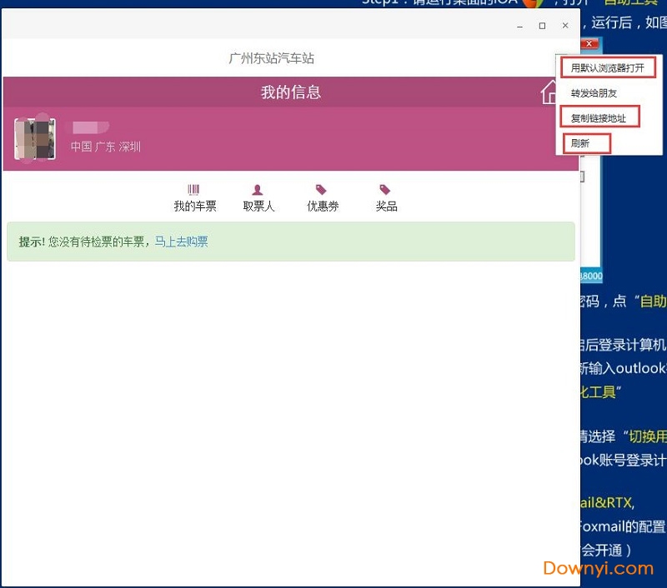This screenshot has width=667, height=588.
Task: Maximize the 广州东站汽车站 window
Action: [543, 26]
